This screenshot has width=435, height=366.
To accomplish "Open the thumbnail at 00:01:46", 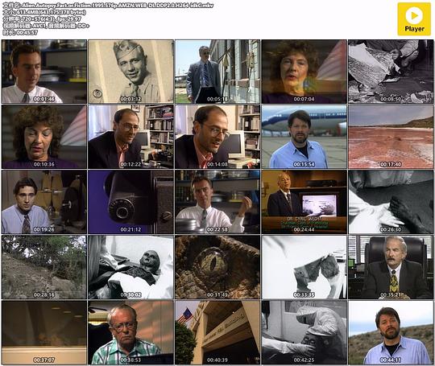I will (x=44, y=72).
